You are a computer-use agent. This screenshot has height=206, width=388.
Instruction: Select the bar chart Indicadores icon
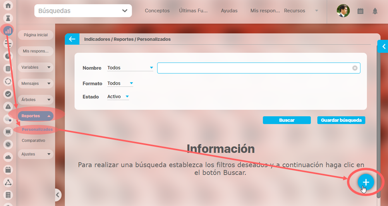point(8,31)
